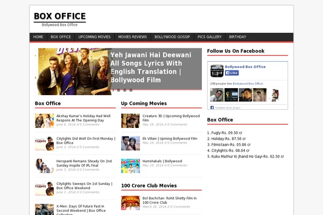The image size is (323, 215).
Task: Open PICS GALLERY in navigation
Action: point(209,37)
